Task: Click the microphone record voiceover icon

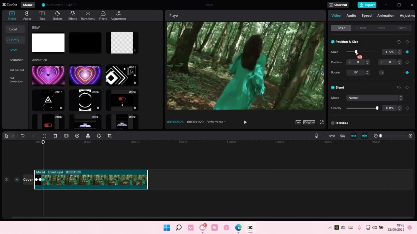Action: [x=316, y=136]
